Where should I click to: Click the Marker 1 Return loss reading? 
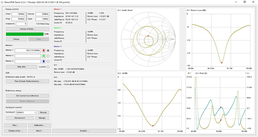coord(104,16)
